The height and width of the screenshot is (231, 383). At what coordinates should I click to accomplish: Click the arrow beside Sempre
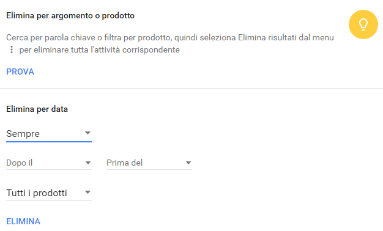coord(87,133)
